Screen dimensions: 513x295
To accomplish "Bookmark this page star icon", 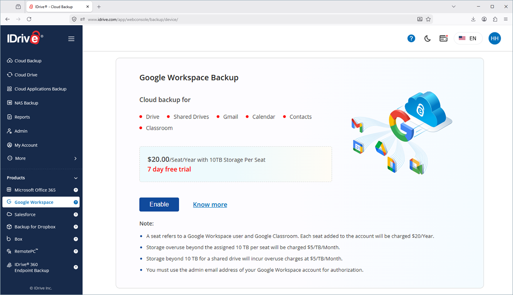I will (428, 19).
